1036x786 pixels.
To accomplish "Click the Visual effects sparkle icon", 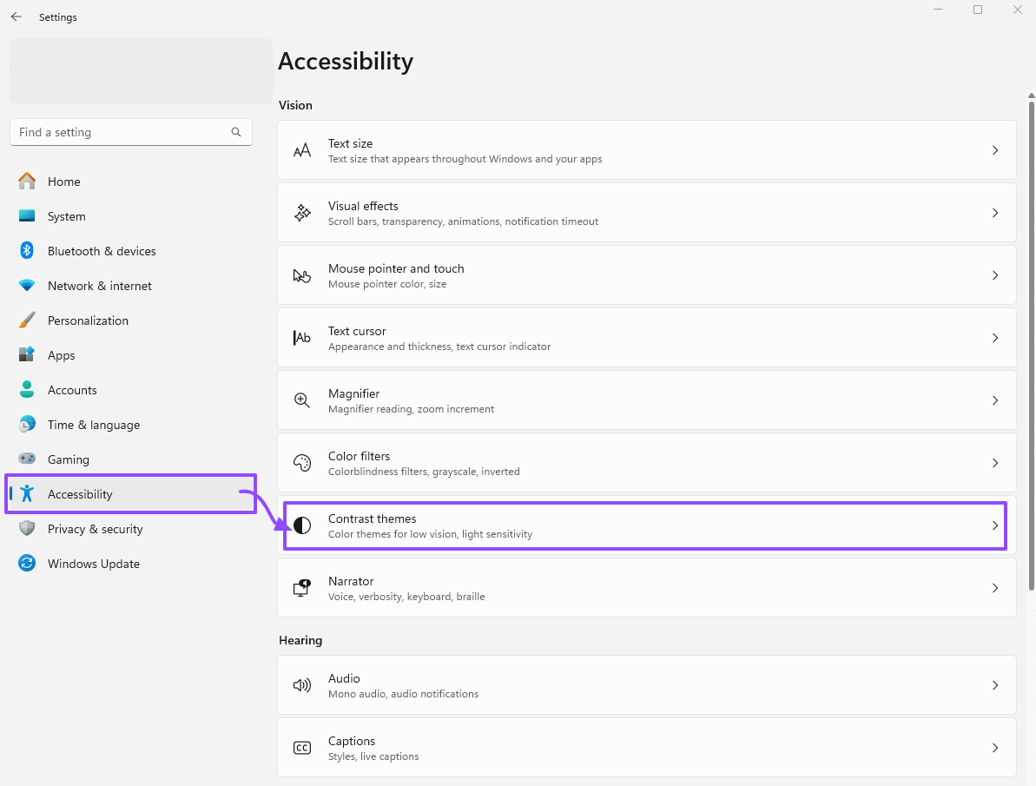I will tap(302, 213).
